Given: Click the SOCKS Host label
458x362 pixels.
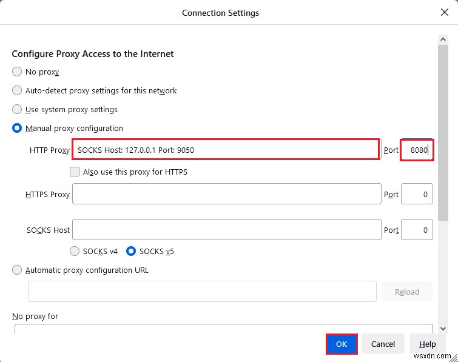Looking at the screenshot, I should click(48, 230).
